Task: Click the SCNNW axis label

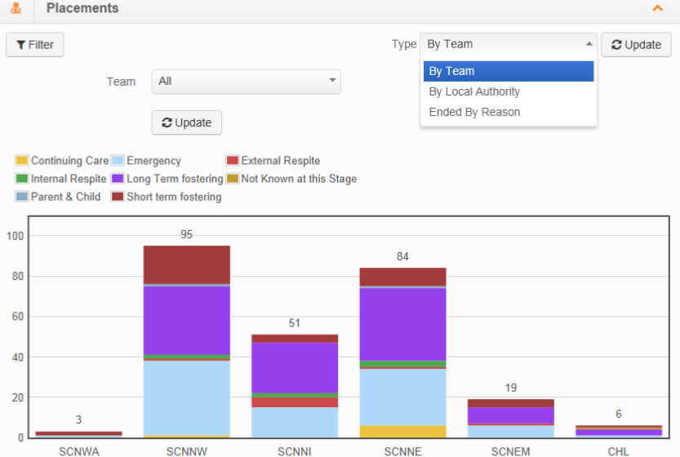Action: point(186,451)
